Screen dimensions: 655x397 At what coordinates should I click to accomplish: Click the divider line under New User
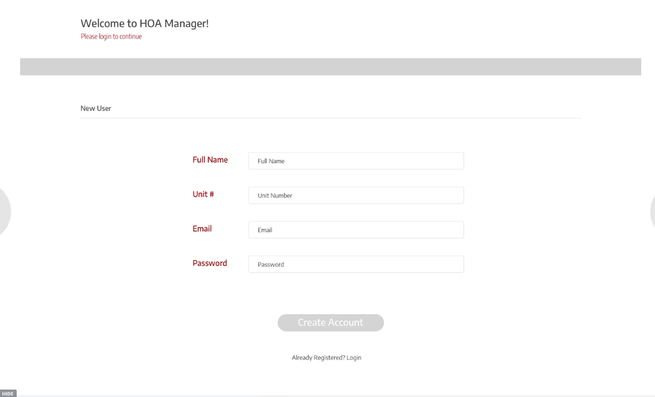331,116
